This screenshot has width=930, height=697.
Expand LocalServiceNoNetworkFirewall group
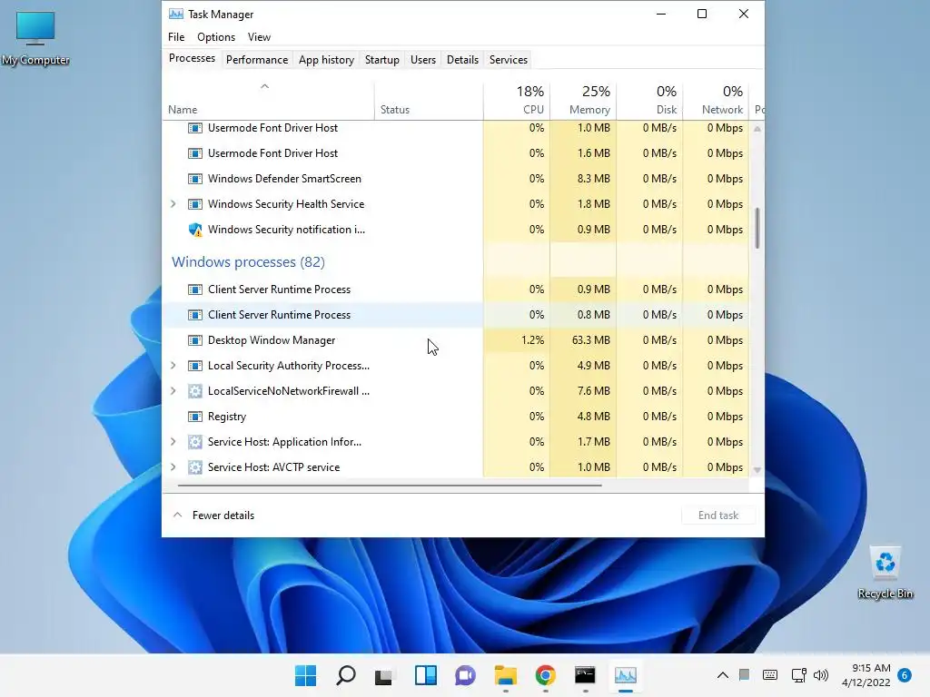click(173, 391)
